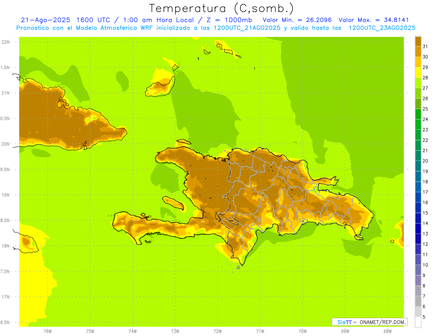Click the colorbar value "15"
Screen dimensions: 435x336
[426, 213]
